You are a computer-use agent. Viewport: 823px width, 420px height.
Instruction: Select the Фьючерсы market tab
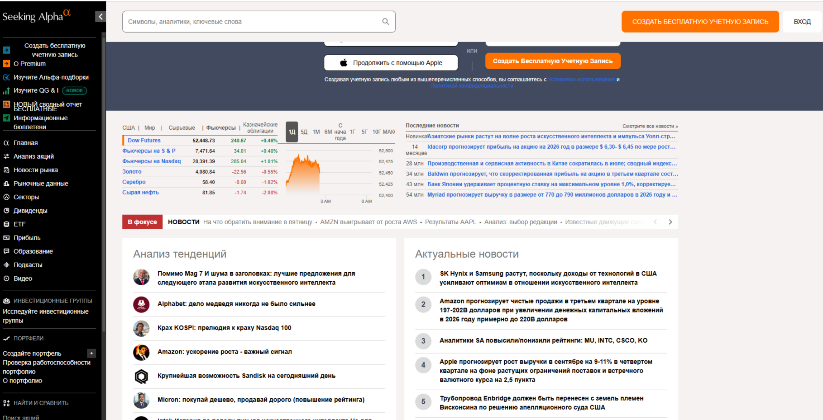(x=221, y=128)
